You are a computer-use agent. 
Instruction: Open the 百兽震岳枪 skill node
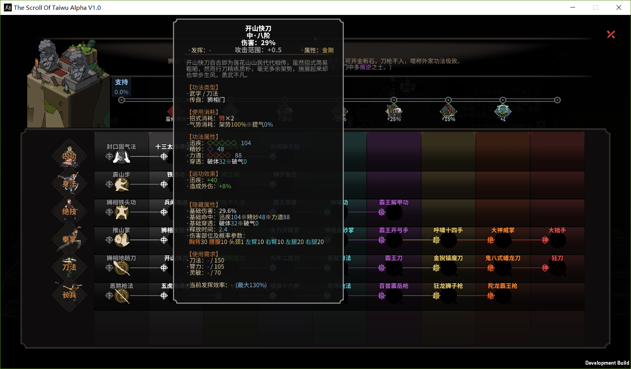[393, 296]
